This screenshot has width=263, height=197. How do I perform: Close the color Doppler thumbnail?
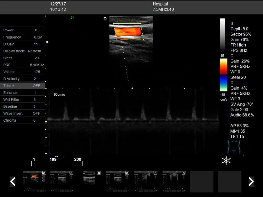point(44,173)
